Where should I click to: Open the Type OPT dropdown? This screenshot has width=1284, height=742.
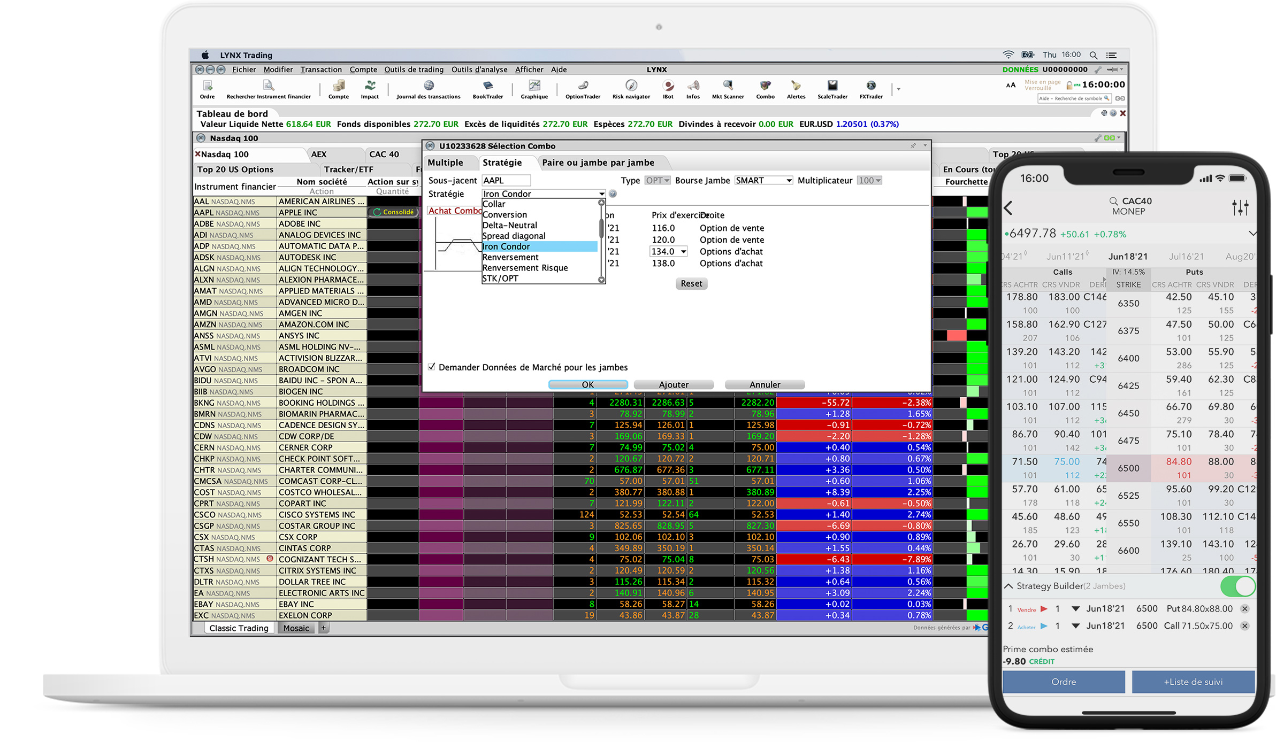pos(657,181)
